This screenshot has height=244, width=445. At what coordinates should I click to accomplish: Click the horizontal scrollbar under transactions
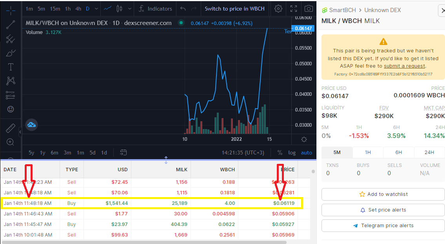point(144,242)
